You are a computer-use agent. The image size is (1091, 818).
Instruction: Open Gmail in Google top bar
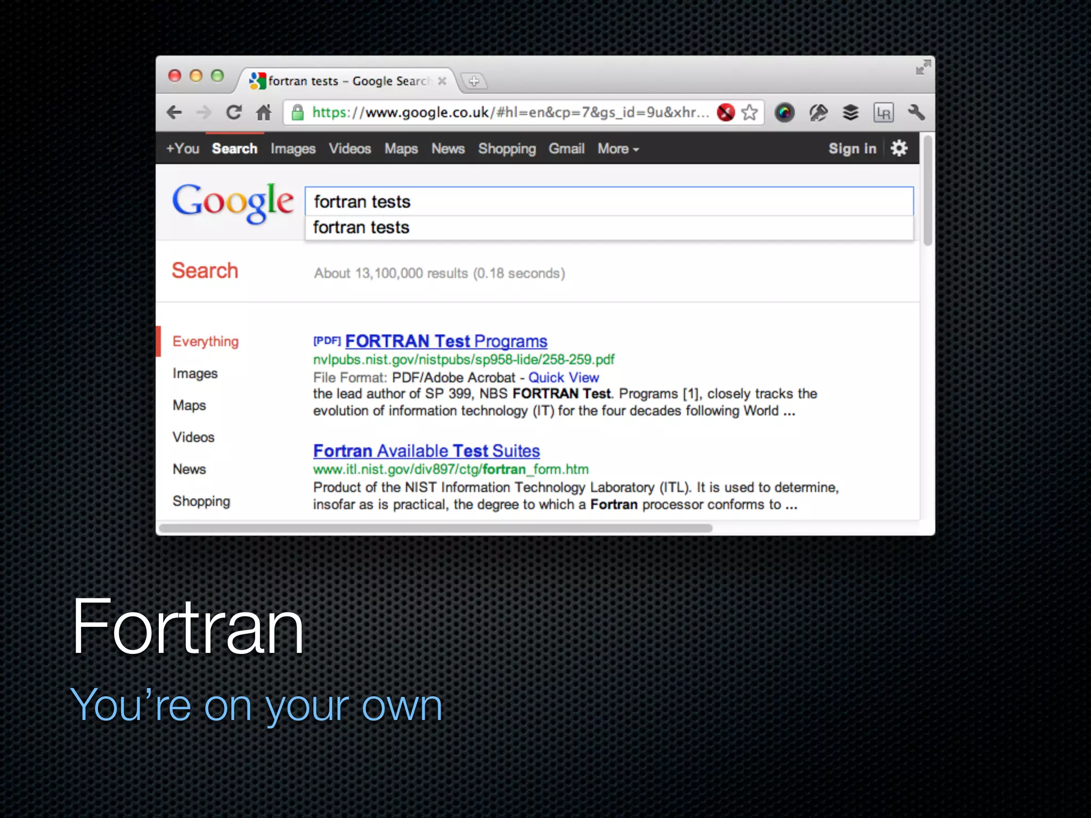tap(567, 149)
